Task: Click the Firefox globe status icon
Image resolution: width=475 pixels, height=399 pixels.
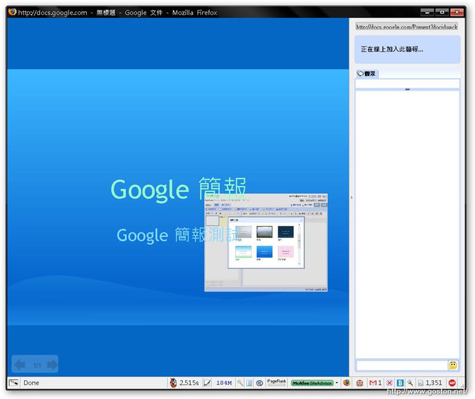Action: click(x=347, y=383)
